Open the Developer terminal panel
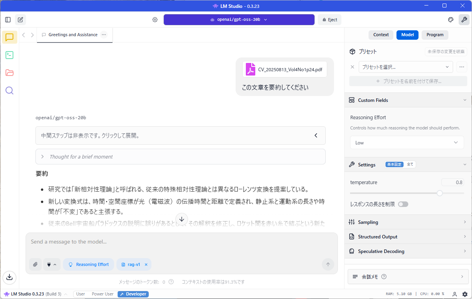This screenshot has width=472, height=299. click(x=9, y=55)
